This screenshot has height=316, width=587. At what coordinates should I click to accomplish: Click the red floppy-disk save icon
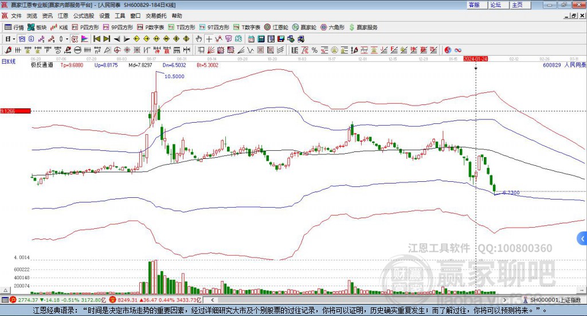pyautogui.click(x=281, y=39)
